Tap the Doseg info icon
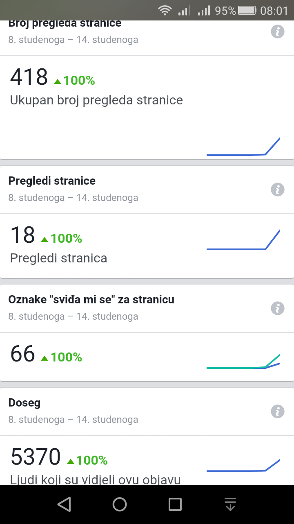The width and height of the screenshot is (294, 524). point(278,411)
